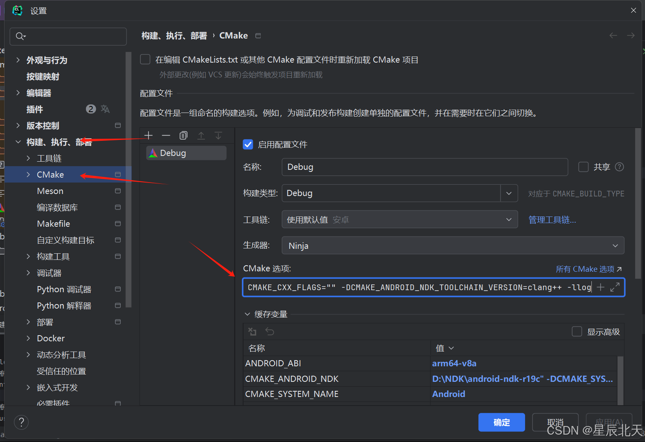This screenshot has height=442, width=645.
Task: Click the plugins language translate icon
Action: coord(105,109)
